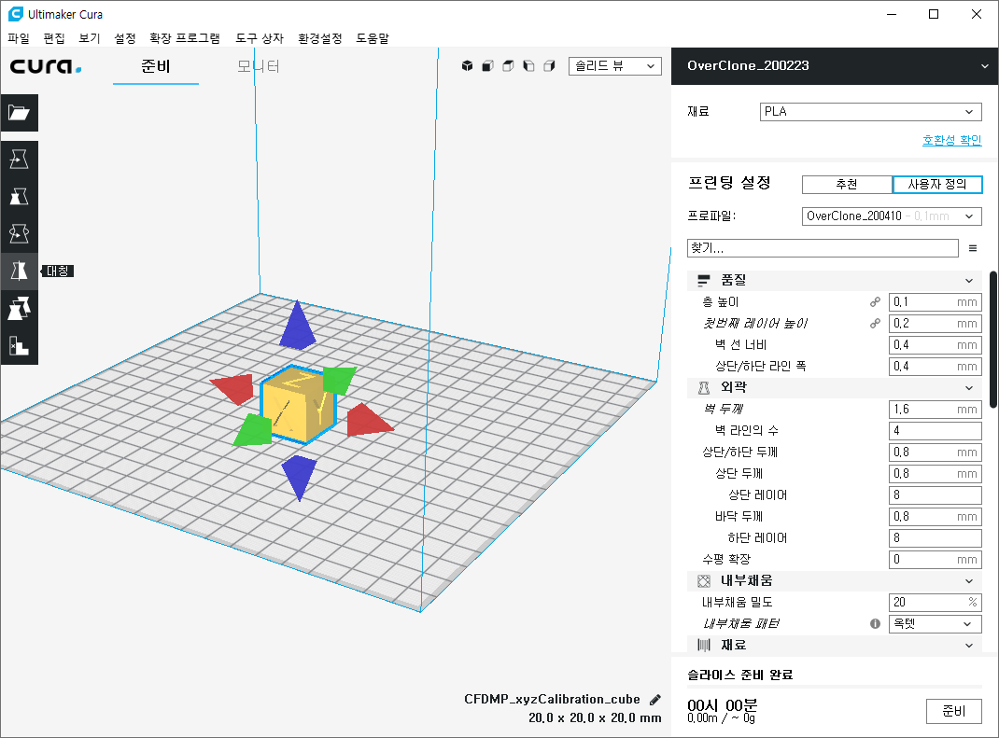Collapse the 재료 settings category
This screenshot has width=999, height=738.
834,645
